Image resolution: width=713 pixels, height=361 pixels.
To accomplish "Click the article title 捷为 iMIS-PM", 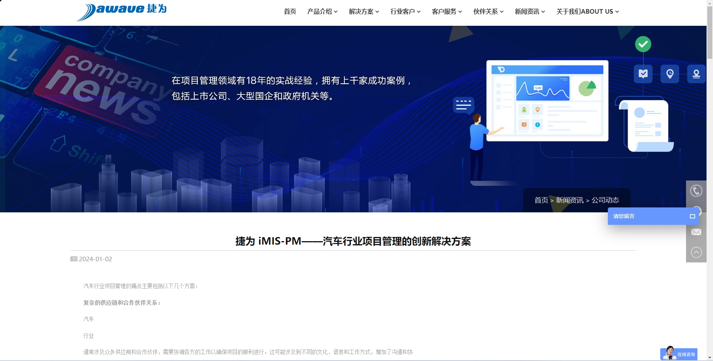I will pyautogui.click(x=353, y=241).
